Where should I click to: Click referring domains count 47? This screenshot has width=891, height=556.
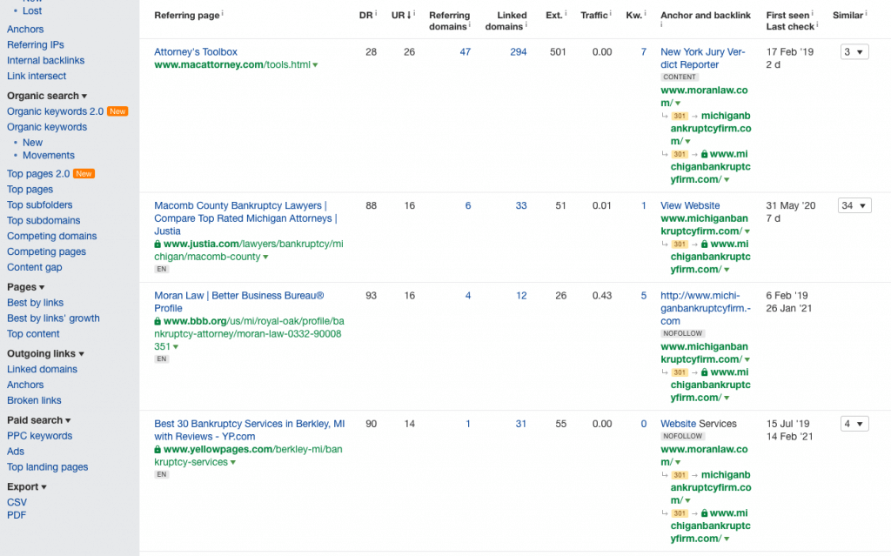click(x=466, y=51)
